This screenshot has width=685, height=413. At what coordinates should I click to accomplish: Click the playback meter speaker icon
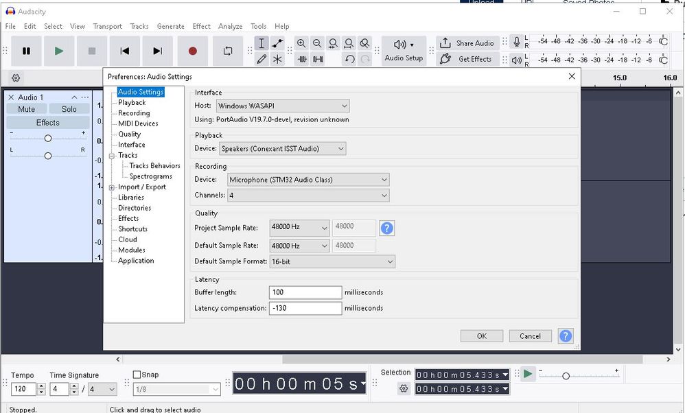516,60
